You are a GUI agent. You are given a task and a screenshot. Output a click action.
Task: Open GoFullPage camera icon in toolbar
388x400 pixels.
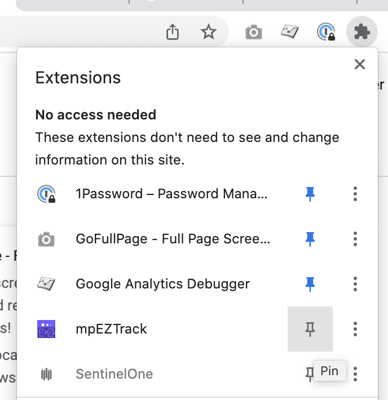click(x=254, y=32)
